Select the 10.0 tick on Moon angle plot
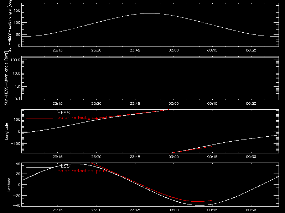 (x=16, y=73)
